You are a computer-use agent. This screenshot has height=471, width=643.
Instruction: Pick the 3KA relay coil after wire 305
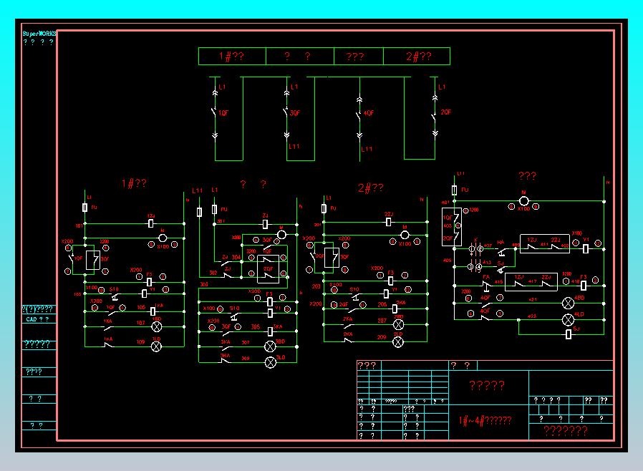coord(270,331)
